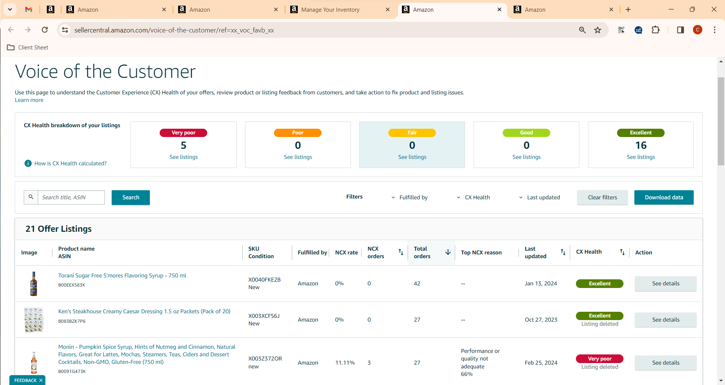
Task: Open a new browser tab
Action: 628,9
